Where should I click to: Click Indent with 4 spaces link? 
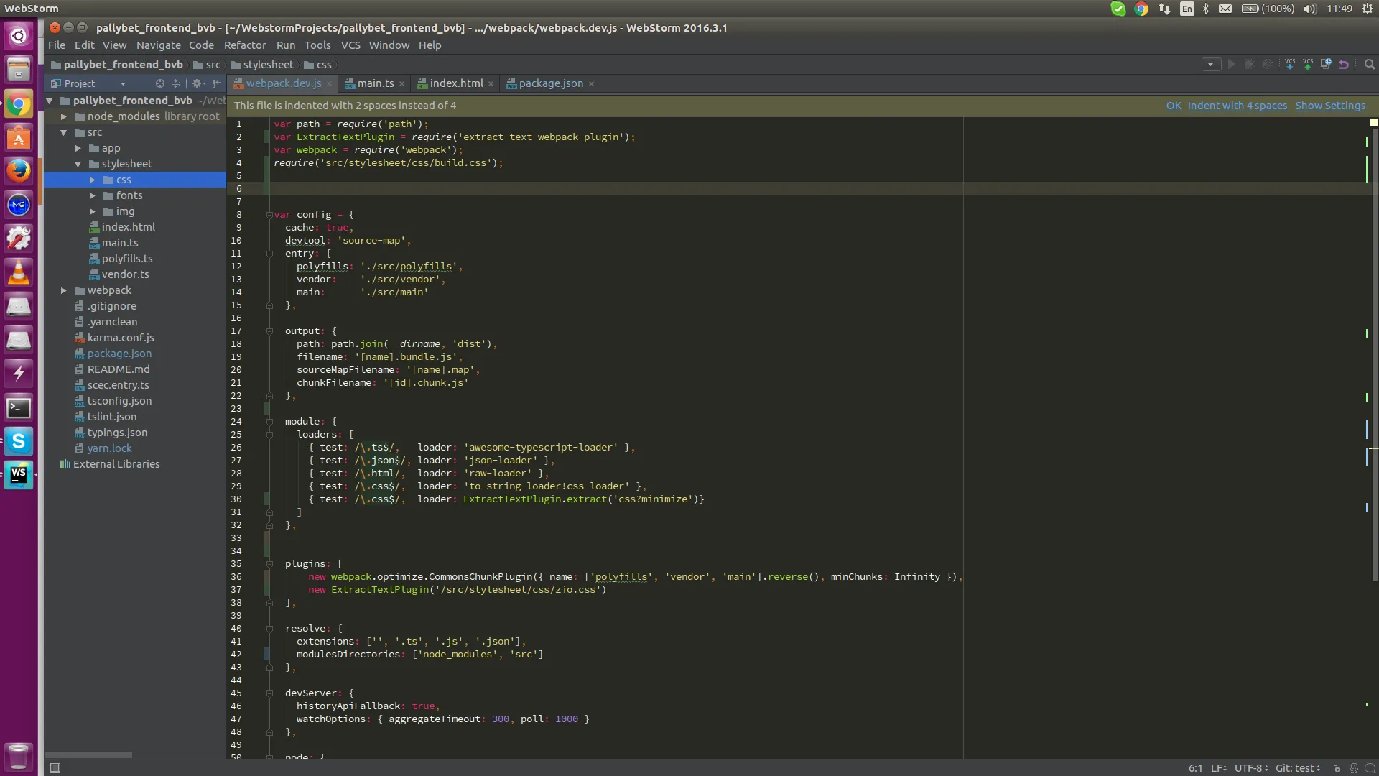[x=1237, y=106]
